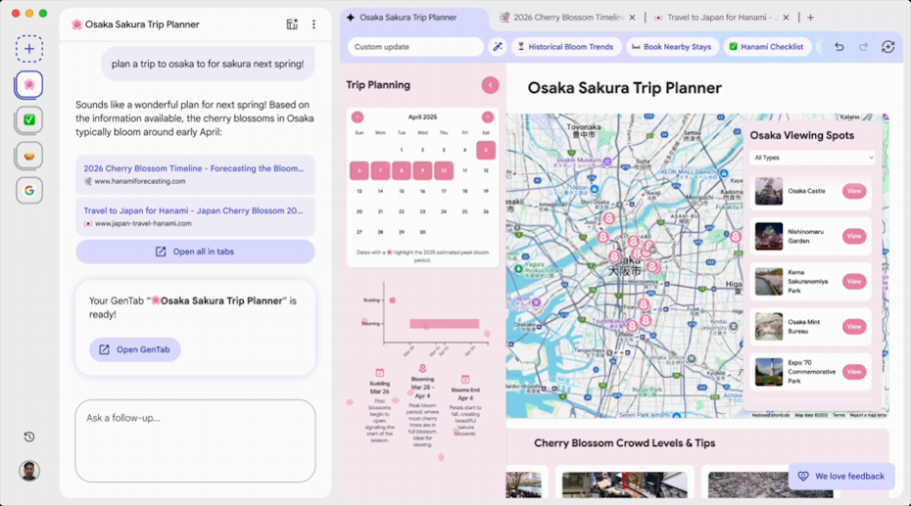Screen dimensions: 911x506
Task: Select the cherry blossom sidebar icon
Action: (29, 85)
